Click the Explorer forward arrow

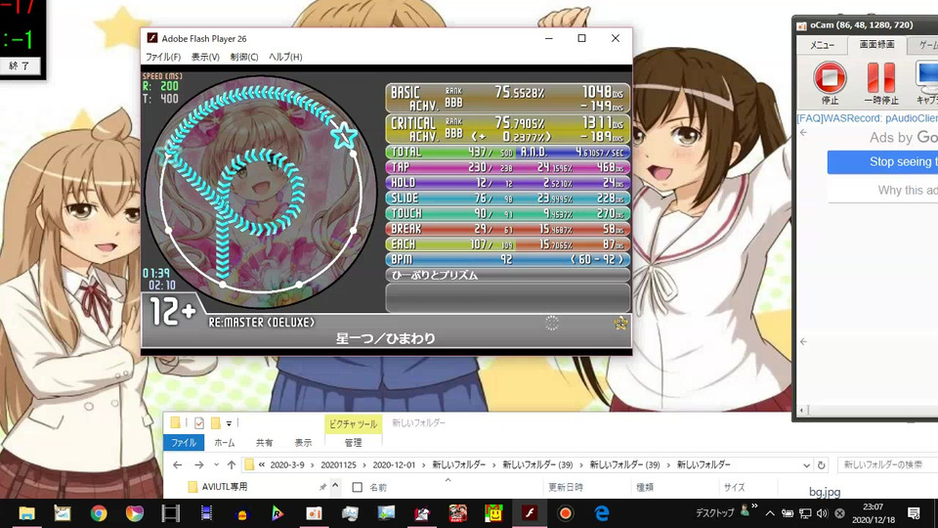(198, 464)
